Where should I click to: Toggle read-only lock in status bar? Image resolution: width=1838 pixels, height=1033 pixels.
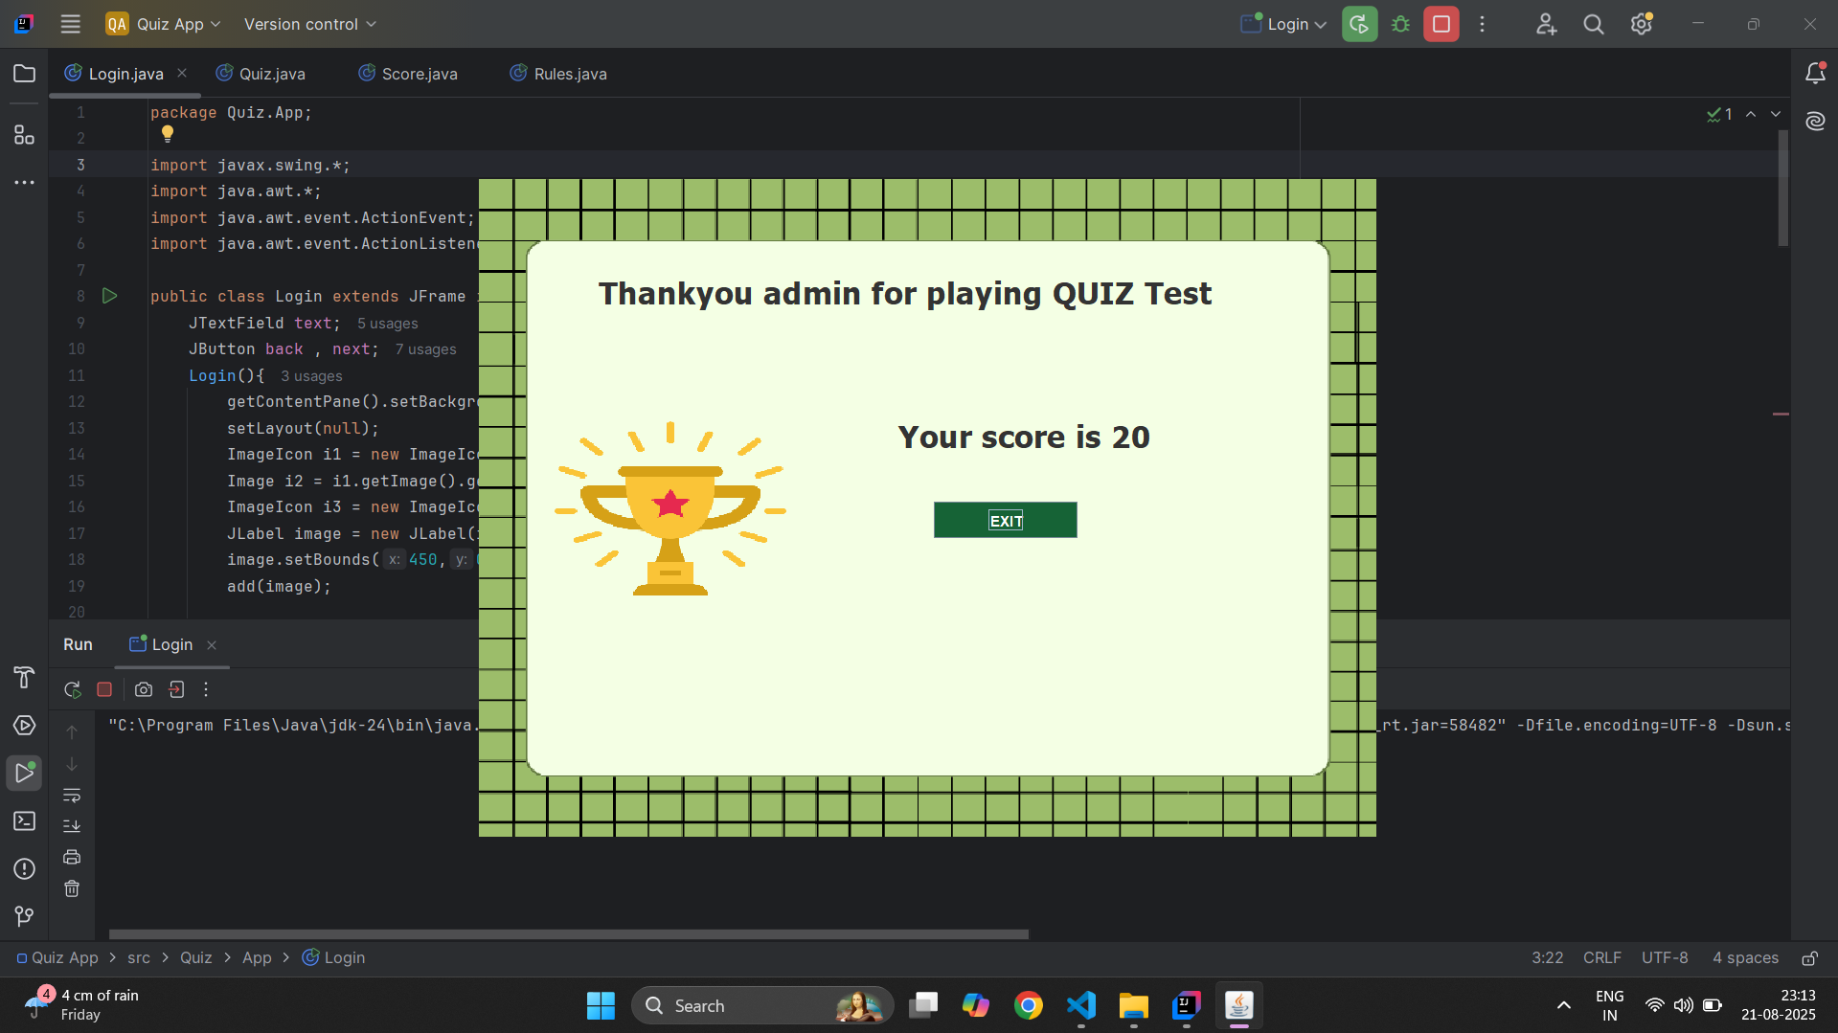pos(1809,958)
